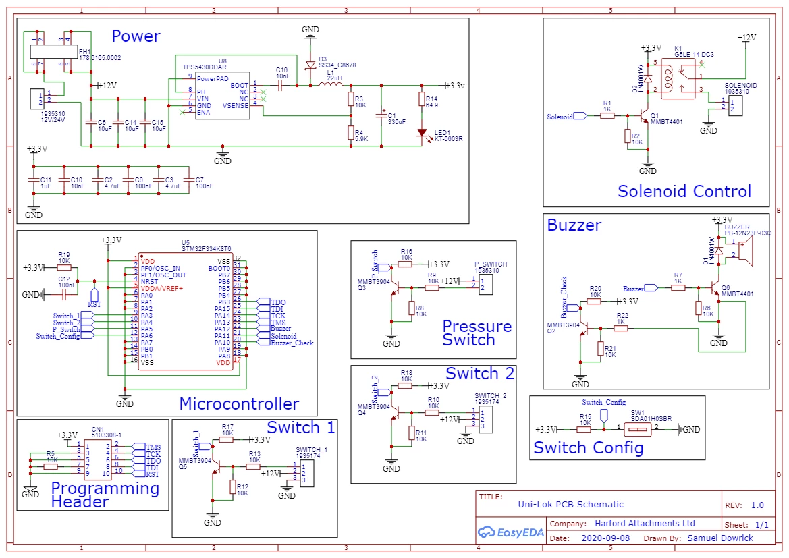
Task: Click the EasyEDA logo in title block
Action: pos(510,532)
